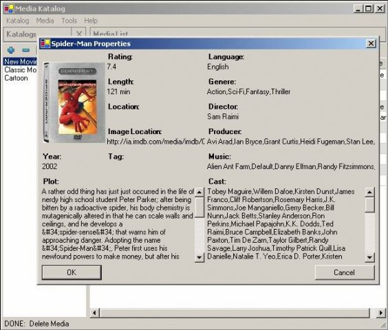This screenshot has width=388, height=330.
Task: Click the Director value Sam Raimi
Action: tap(223, 116)
